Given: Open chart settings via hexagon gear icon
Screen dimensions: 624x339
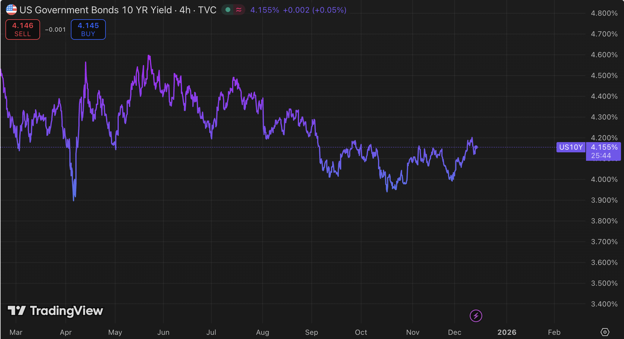Looking at the screenshot, I should [x=605, y=332].
